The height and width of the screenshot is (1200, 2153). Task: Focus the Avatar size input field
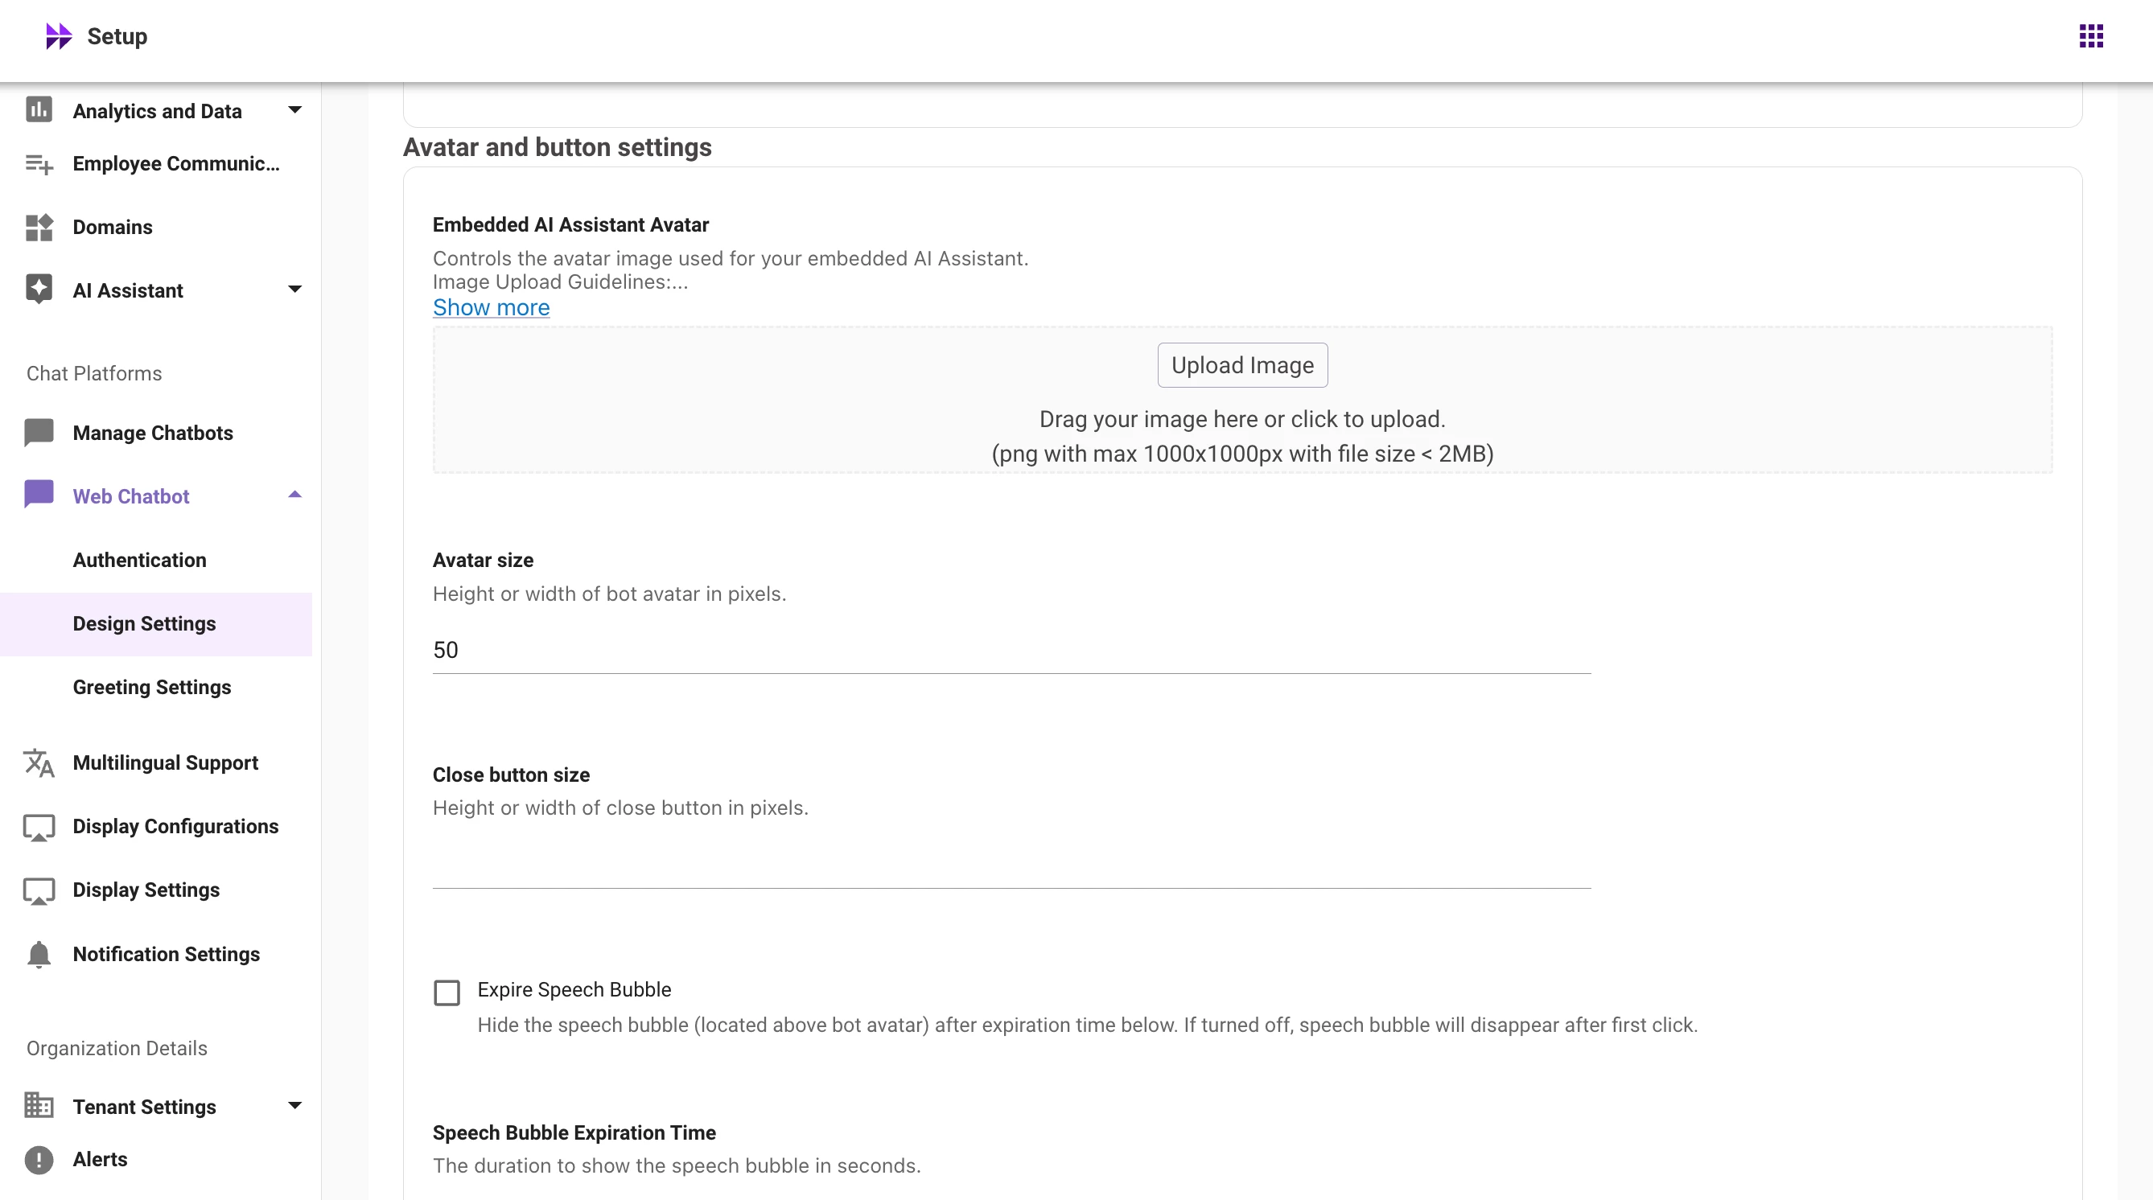(1011, 650)
